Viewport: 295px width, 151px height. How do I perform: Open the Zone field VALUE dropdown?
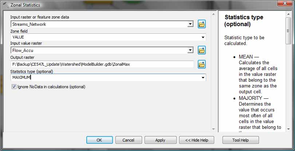pos(203,37)
